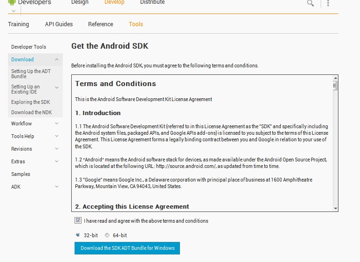Click the terms box scroll up arrow

coord(336,78)
